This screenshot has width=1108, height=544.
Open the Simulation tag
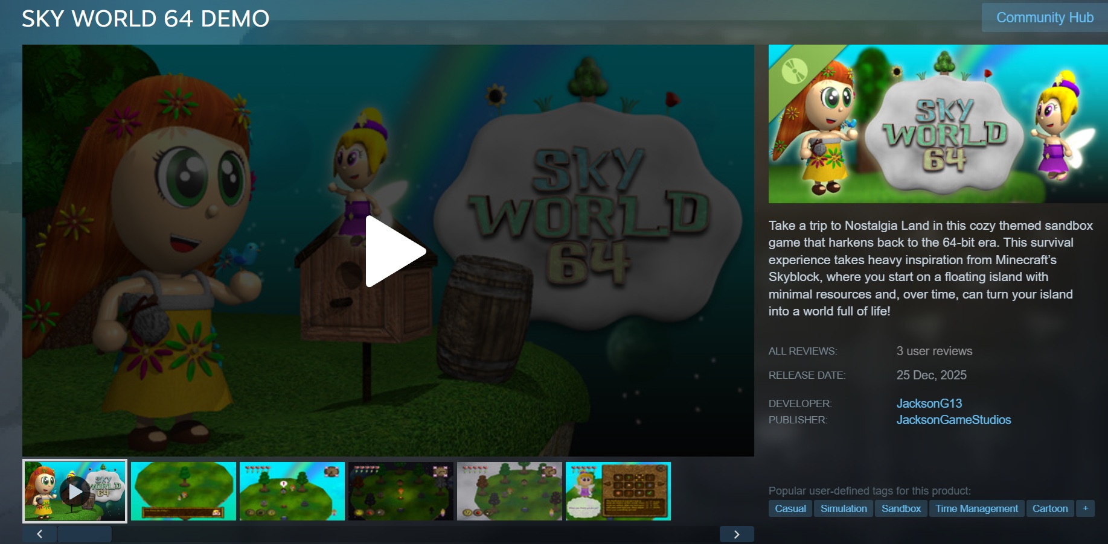pos(844,508)
